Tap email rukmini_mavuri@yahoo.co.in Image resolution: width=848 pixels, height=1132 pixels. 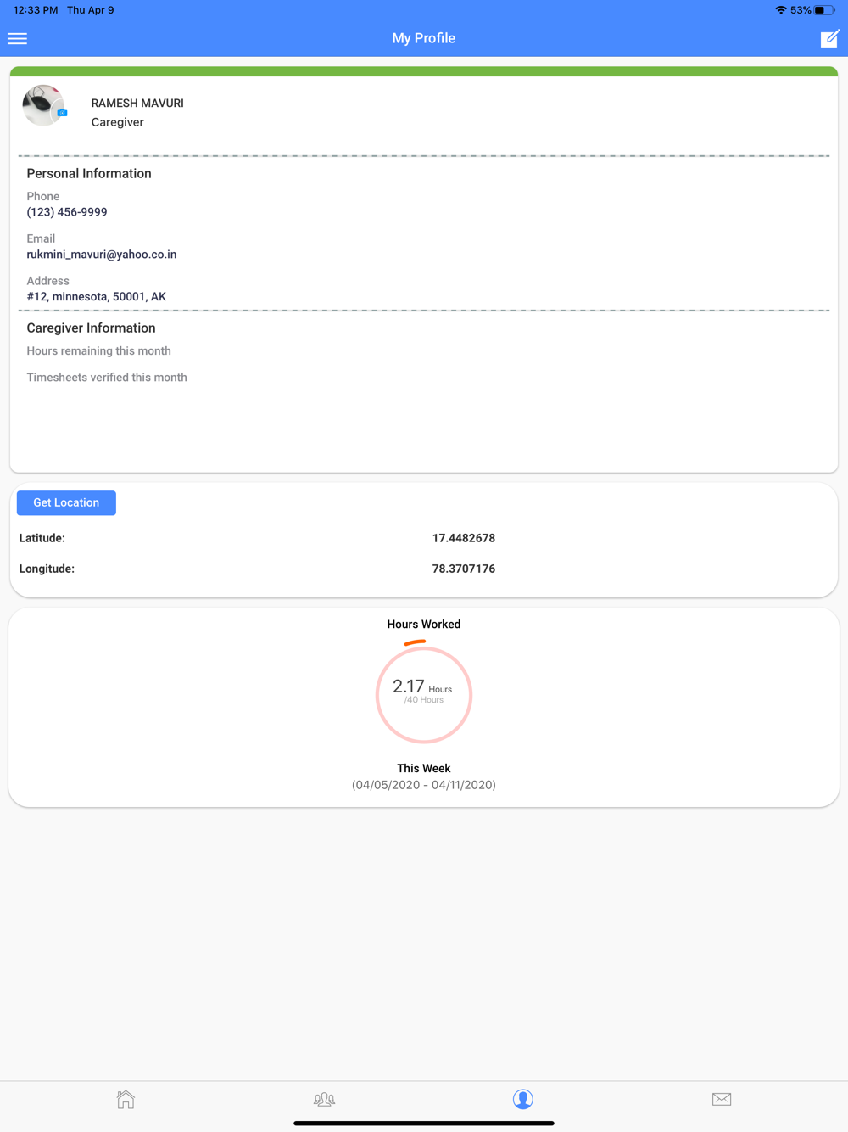coord(102,255)
